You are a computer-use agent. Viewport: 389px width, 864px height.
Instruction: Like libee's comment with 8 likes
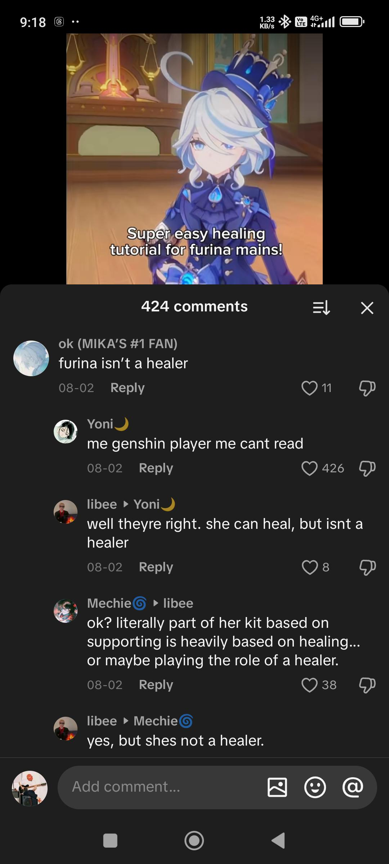[309, 567]
